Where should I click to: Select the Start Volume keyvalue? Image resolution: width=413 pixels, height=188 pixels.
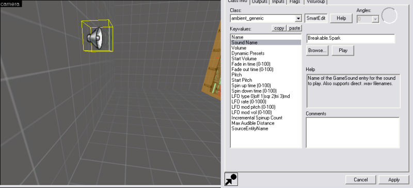tap(266, 59)
